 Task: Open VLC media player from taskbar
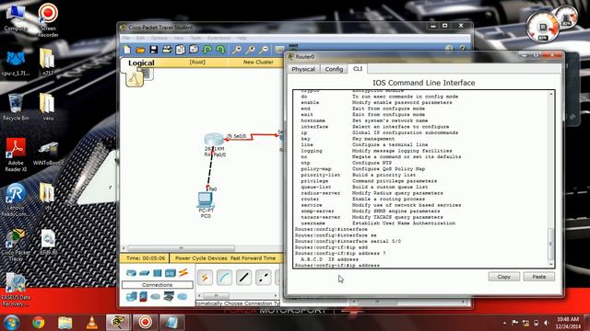click(92, 323)
